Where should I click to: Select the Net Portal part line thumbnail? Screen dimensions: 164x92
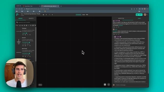[19, 52]
